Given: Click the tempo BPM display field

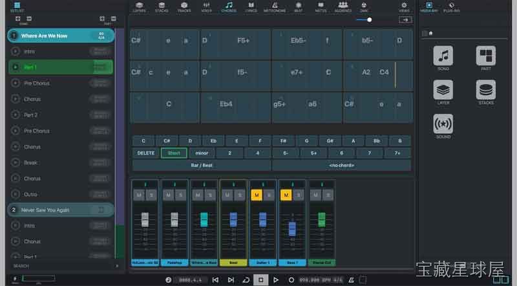Looking at the screenshot, I should 321,280.
